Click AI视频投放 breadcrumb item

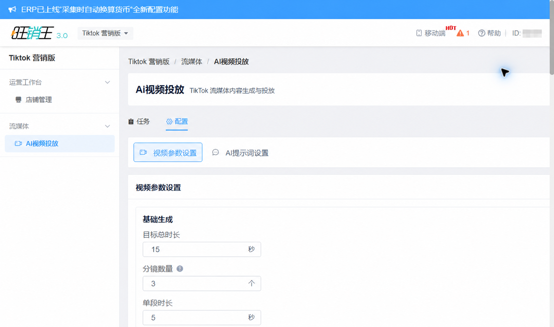click(231, 62)
